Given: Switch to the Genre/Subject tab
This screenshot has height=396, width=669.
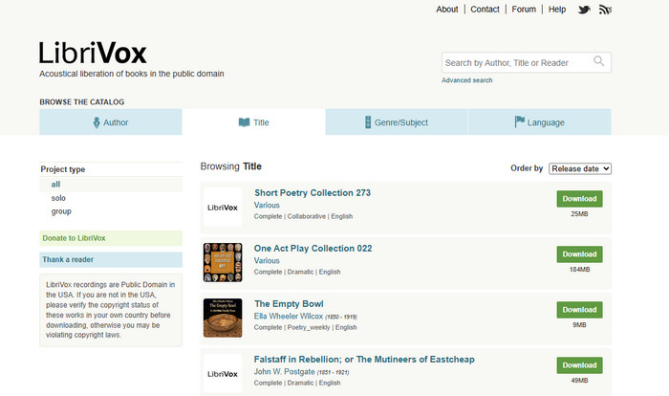Looking at the screenshot, I should pos(396,122).
